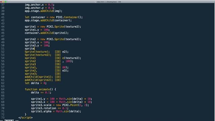
Task: Click the 'sprite2.x = 100;' assignment line
Action: coord(37,42)
